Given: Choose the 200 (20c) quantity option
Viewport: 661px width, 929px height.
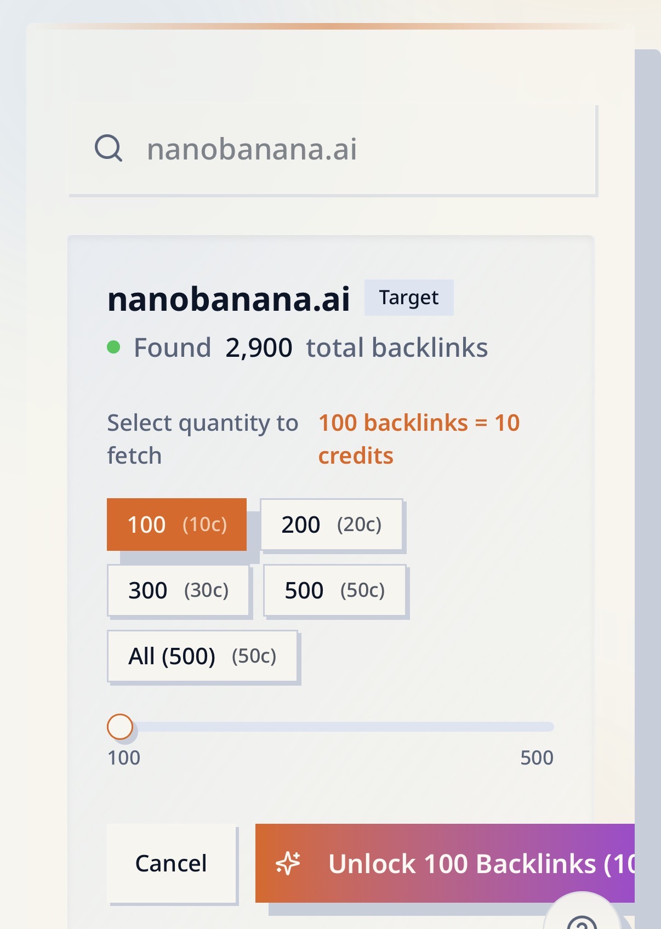Looking at the screenshot, I should tap(331, 525).
